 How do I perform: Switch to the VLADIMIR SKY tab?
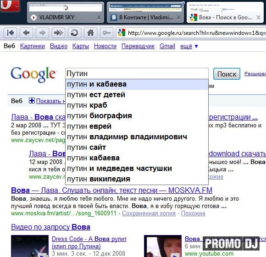[x=66, y=12]
